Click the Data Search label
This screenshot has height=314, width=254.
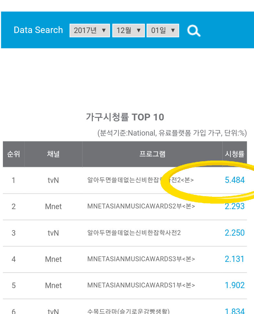(38, 30)
